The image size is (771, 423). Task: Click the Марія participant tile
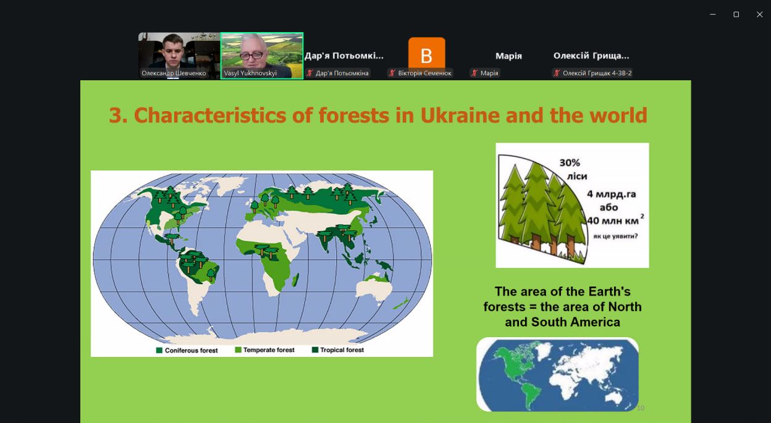(508, 56)
